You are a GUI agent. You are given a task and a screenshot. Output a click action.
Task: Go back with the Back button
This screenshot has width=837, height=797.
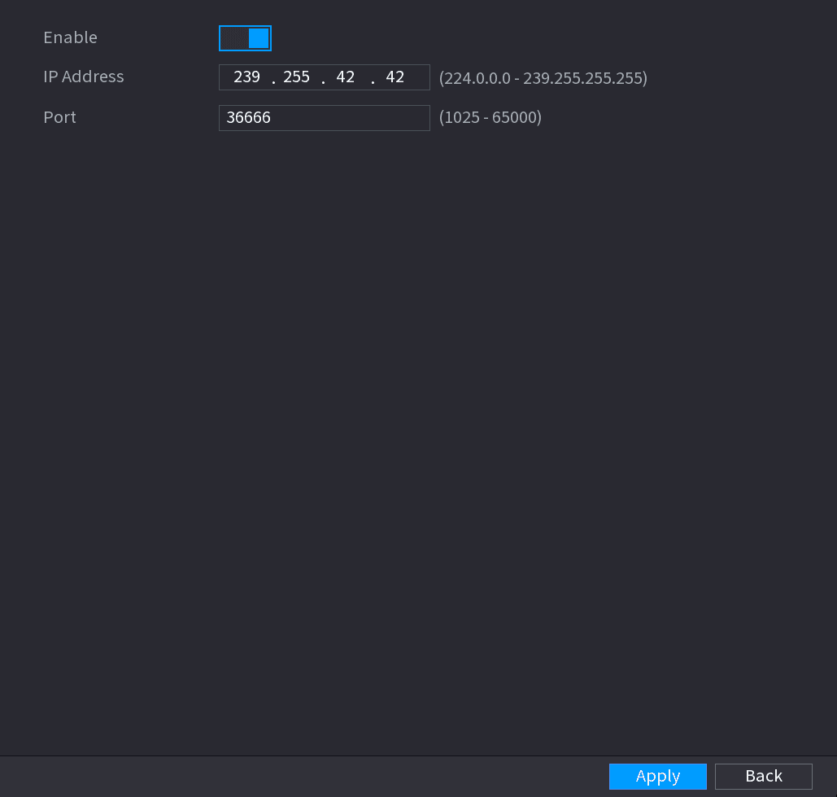pyautogui.click(x=763, y=776)
